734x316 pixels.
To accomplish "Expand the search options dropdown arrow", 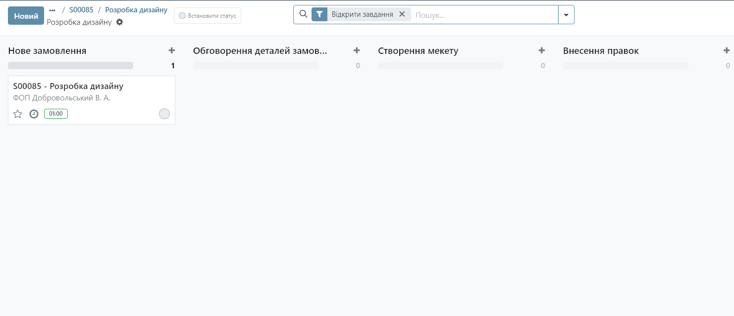I will coord(566,15).
